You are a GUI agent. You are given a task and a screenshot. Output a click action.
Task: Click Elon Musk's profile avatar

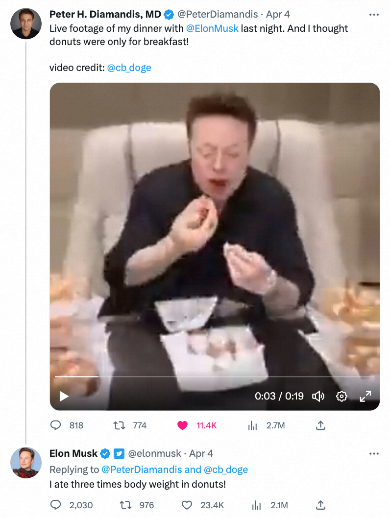click(26, 462)
